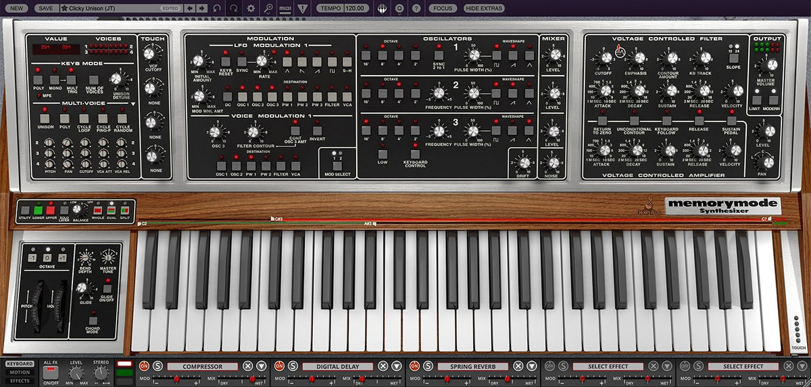Viewport: 811px width, 387px height.
Task: Solo the Spring Reverb effect
Action: pyautogui.click(x=428, y=366)
